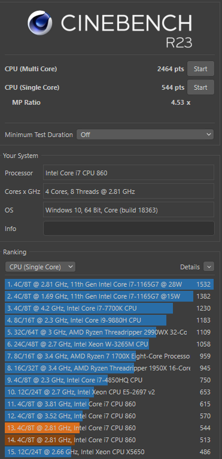
Task: Click the Processor field Intel Core i7 CPU 860
Action: pos(129,172)
